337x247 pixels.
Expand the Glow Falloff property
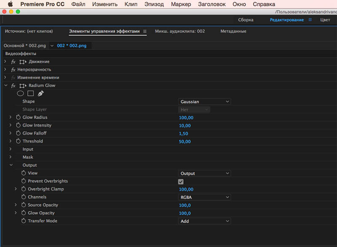pos(10,133)
